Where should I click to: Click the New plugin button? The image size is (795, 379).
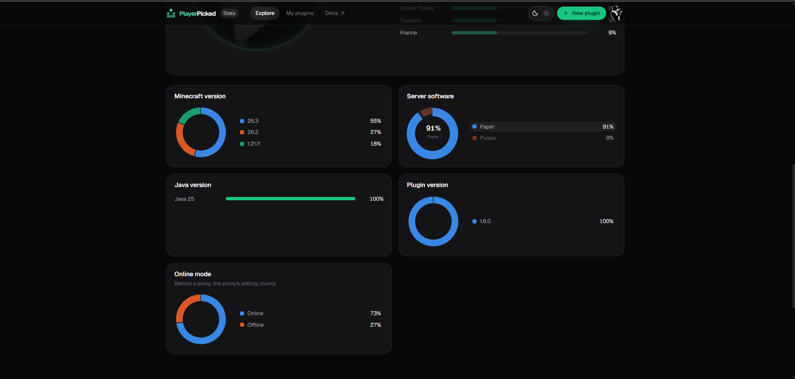pyautogui.click(x=582, y=13)
